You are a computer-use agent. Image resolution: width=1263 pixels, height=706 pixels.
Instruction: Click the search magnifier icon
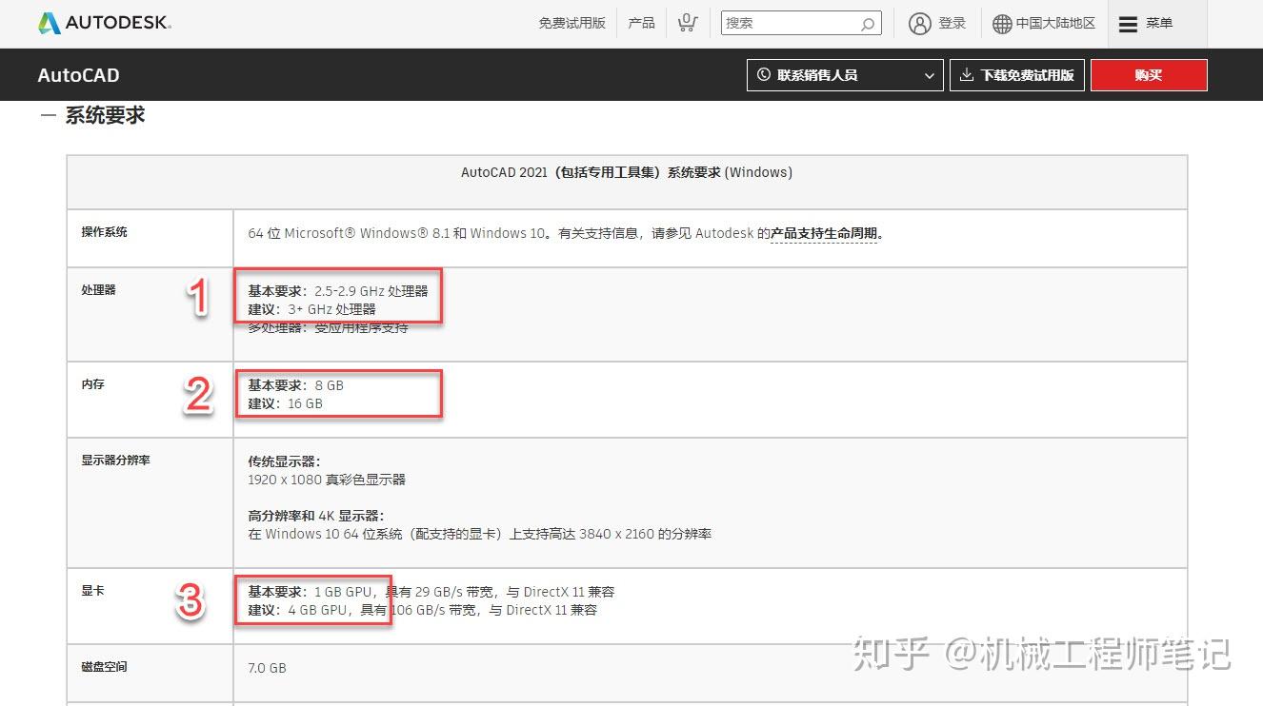pos(868,24)
